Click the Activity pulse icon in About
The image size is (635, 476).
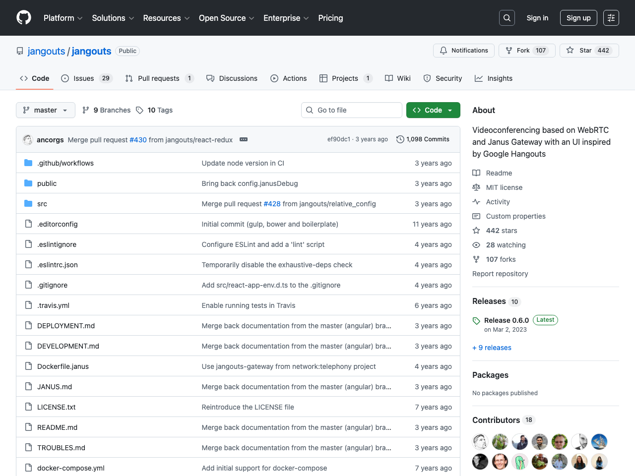tap(476, 202)
